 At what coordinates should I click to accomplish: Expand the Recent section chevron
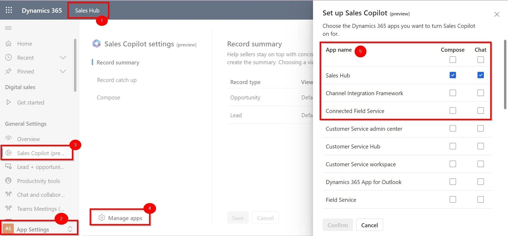63,58
